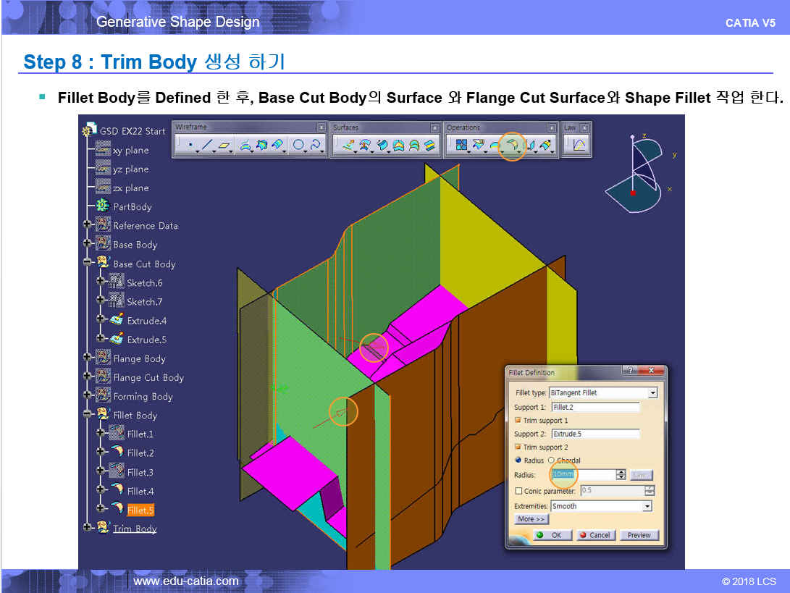Click the More >> button

tap(531, 519)
